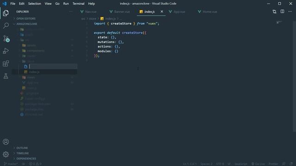
Task: Open the File menu
Action: (x=13, y=4)
